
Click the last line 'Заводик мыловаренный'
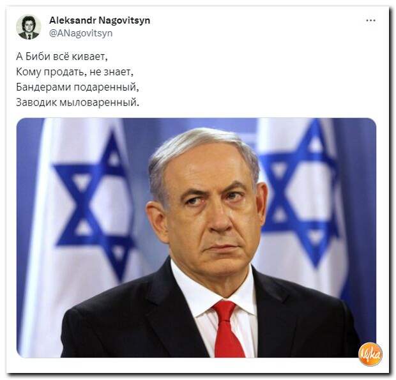(x=77, y=103)
